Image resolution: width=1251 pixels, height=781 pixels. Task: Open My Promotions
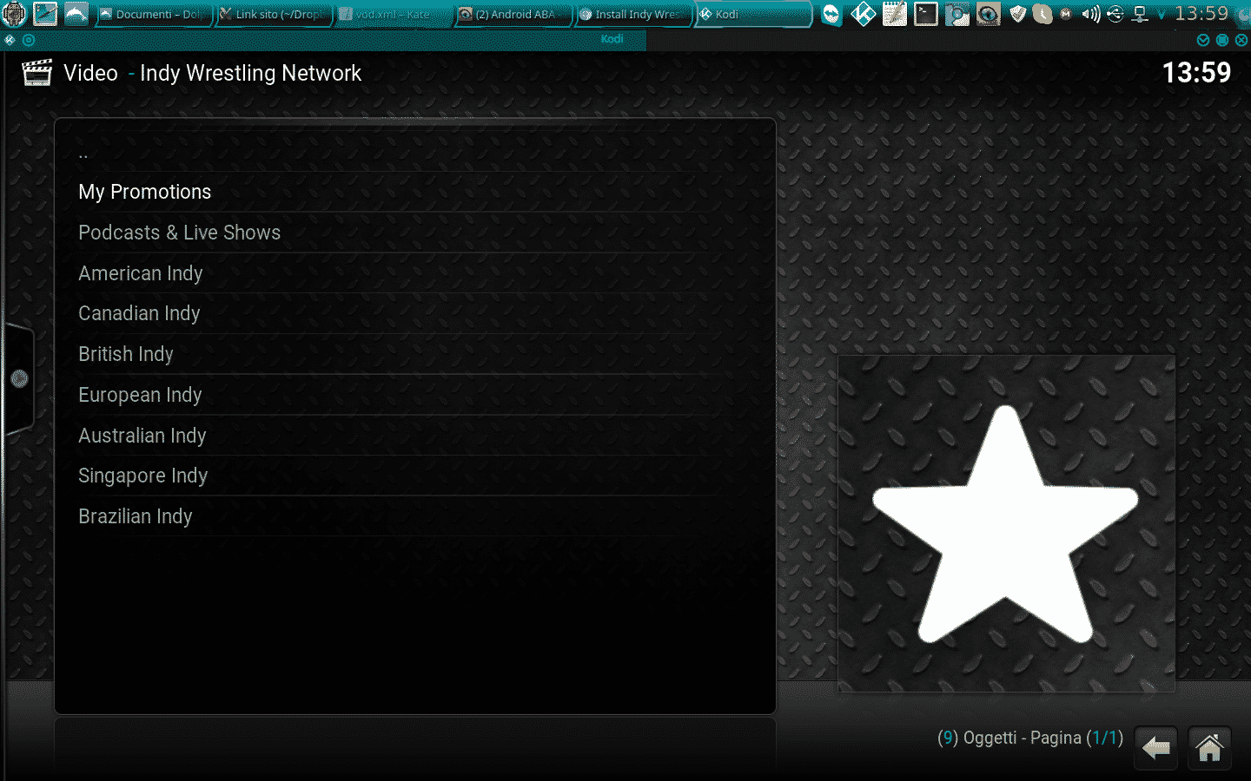click(x=414, y=192)
